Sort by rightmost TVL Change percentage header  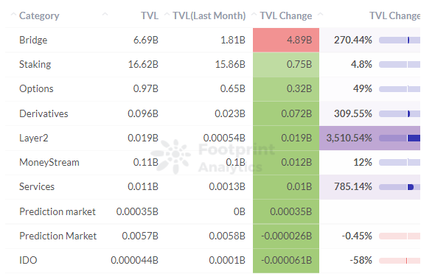point(394,15)
